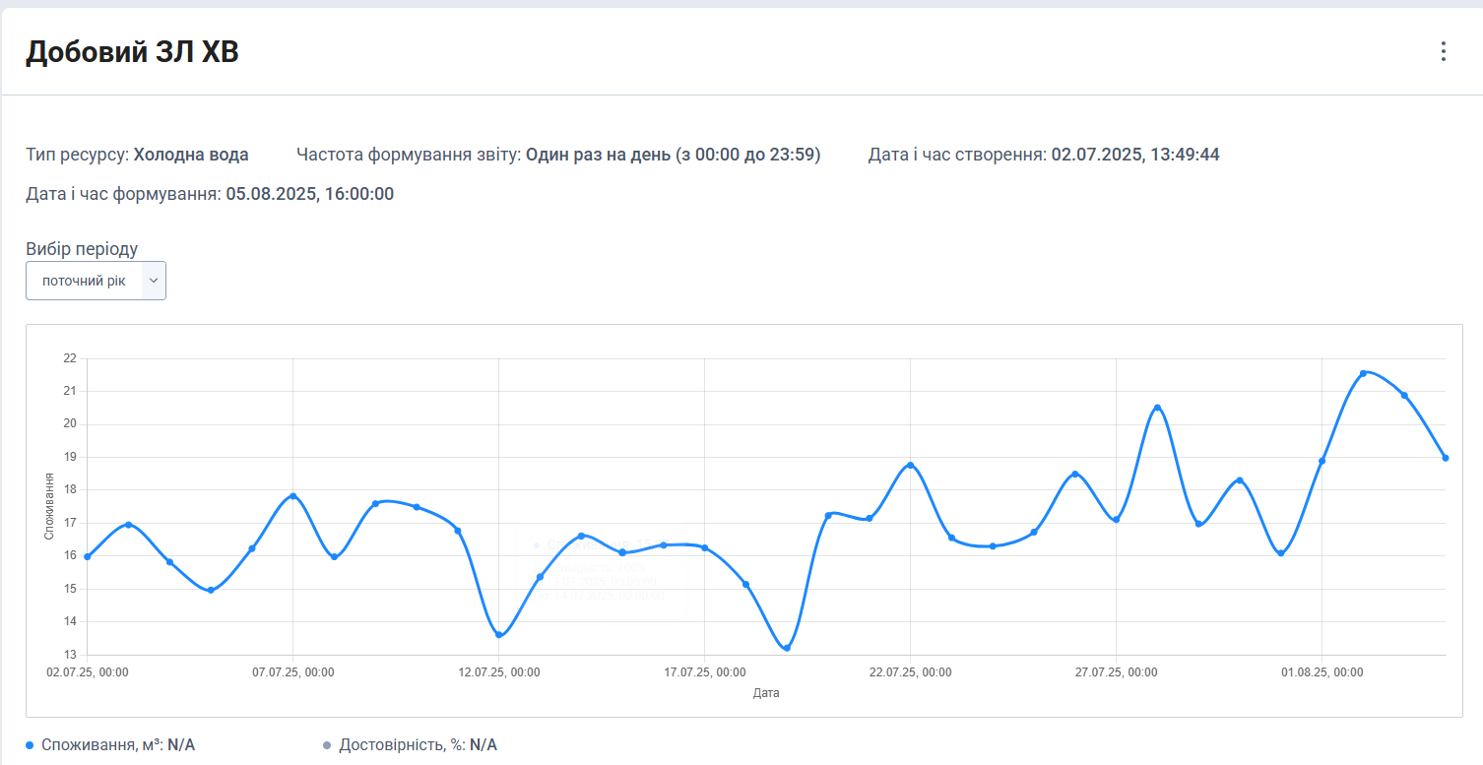Select the data point on the 01.08.25 gridline
The height and width of the screenshot is (765, 1483).
pos(1322,461)
